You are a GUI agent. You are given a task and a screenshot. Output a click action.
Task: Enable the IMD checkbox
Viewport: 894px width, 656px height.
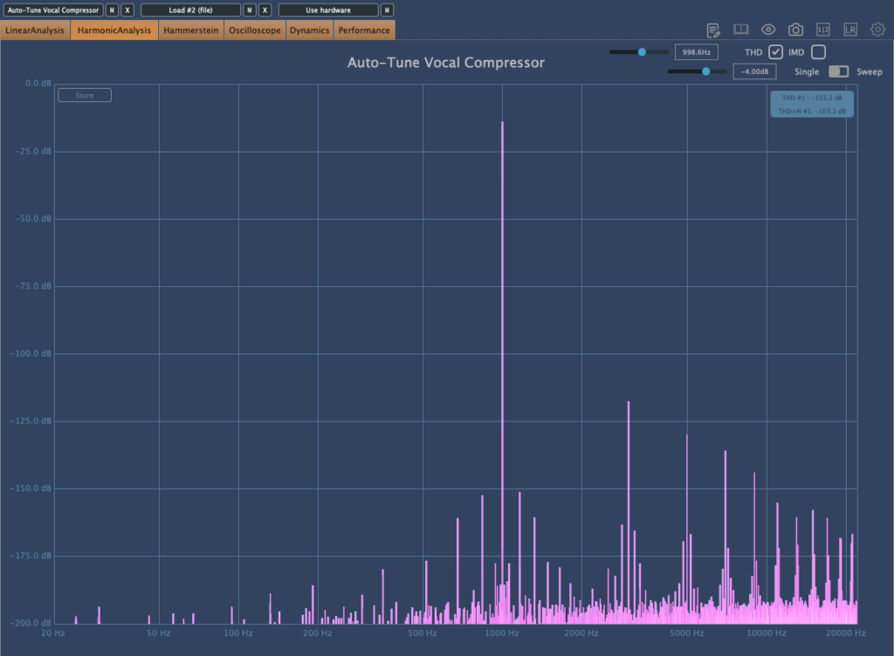tap(818, 51)
